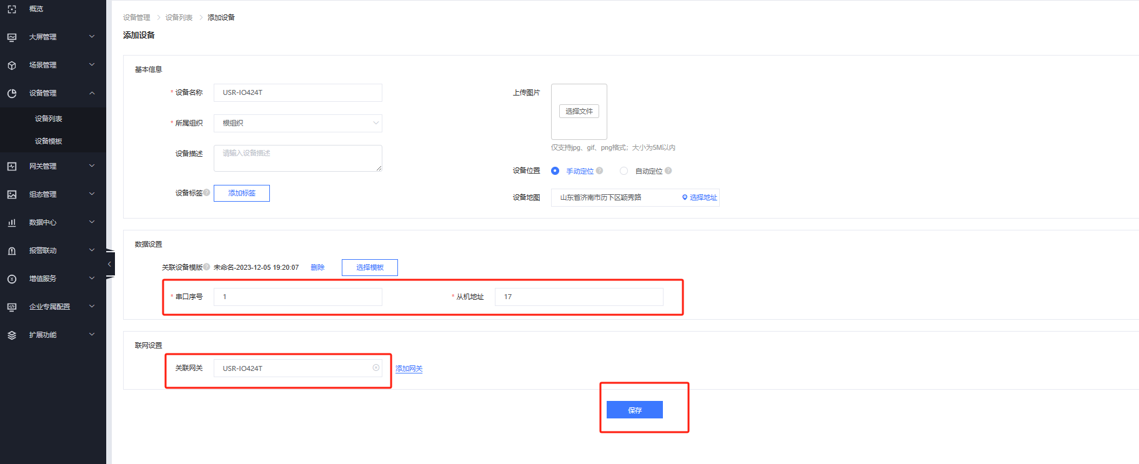This screenshot has height=464, width=1139.
Task: Click the 场景管理 cube icon
Action: 12,66
